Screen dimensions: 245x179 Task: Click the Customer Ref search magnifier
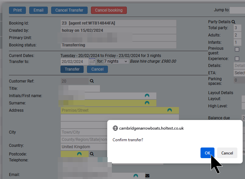(92, 81)
